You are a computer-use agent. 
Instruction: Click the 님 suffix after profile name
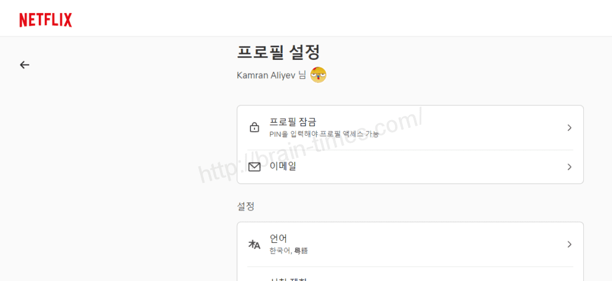point(302,75)
